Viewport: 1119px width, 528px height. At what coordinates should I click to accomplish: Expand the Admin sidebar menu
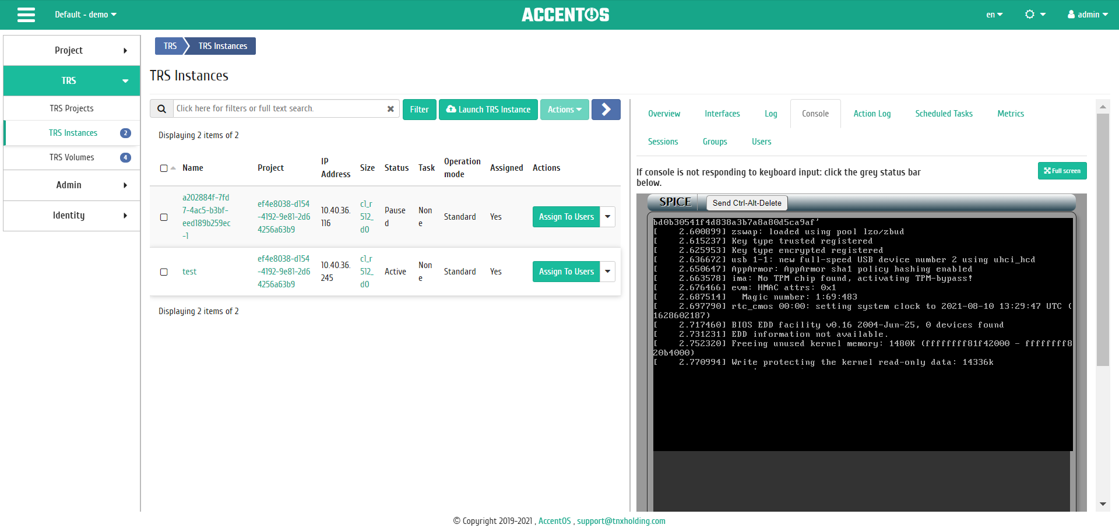[72, 185]
